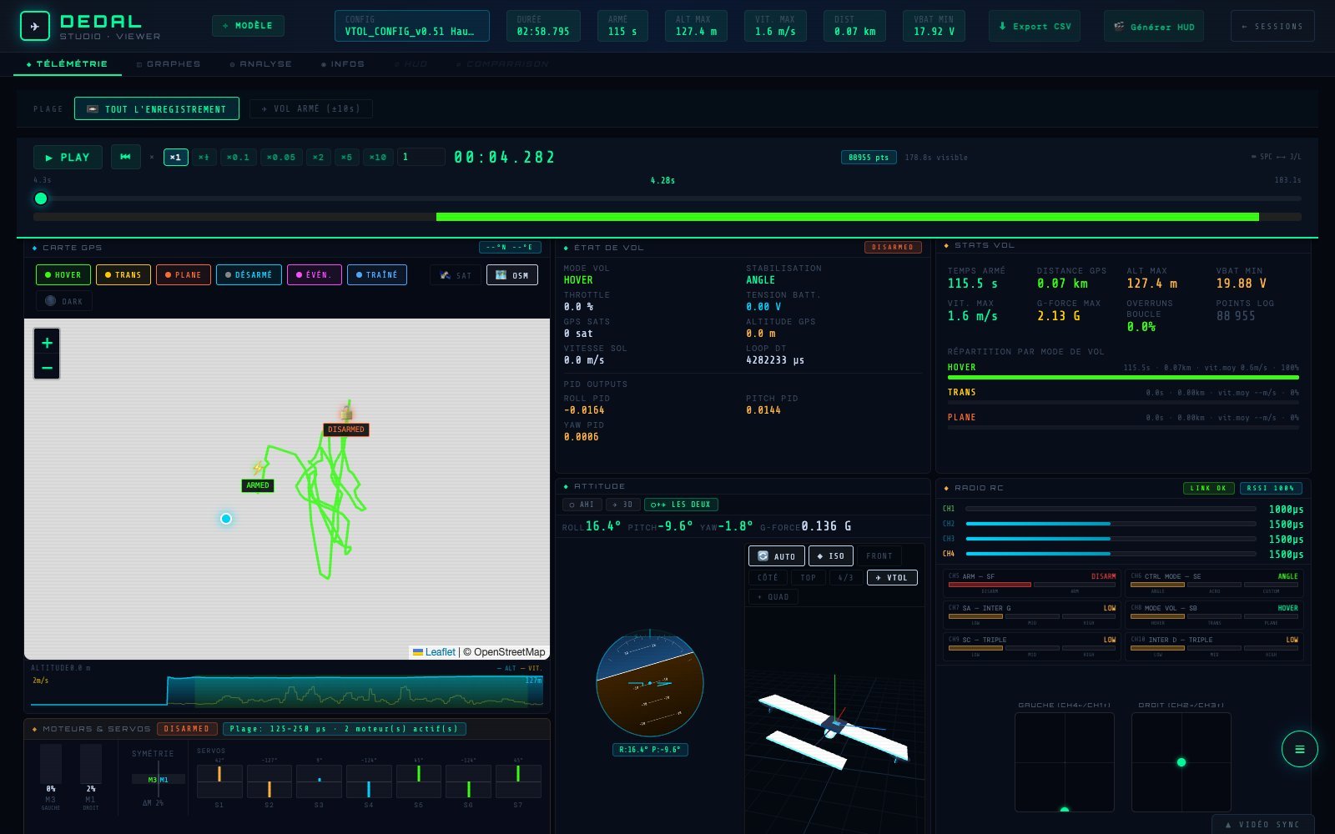Click Générer HUD clapperboard button
The image size is (1335, 834).
click(x=1154, y=27)
